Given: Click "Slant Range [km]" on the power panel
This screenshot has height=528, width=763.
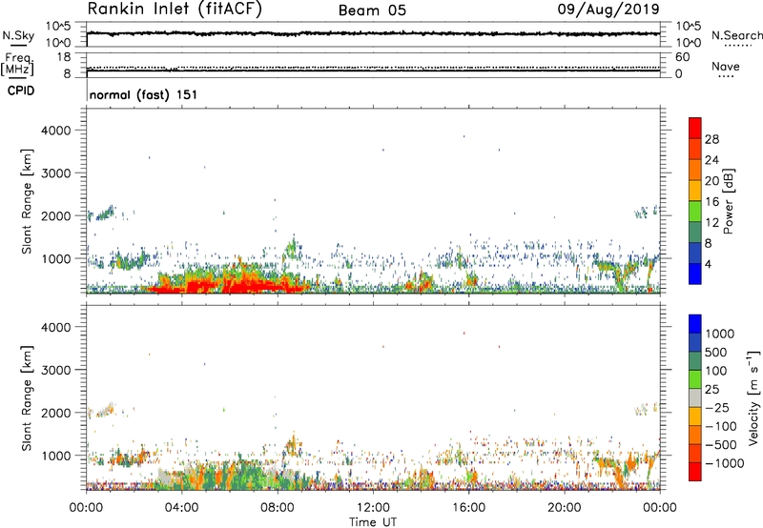Looking at the screenshot, I should point(27,201).
